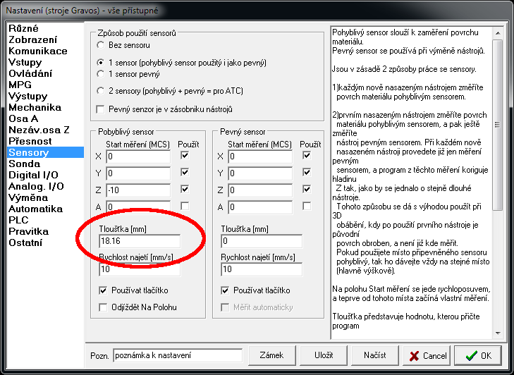This screenshot has width=514, height=375.
Task: Open the Komunikace settings category
Action: point(38,51)
